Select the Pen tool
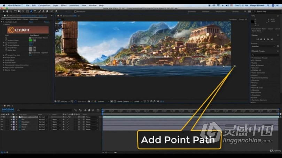The width and height of the screenshot is (282, 158). (x=31, y=11)
